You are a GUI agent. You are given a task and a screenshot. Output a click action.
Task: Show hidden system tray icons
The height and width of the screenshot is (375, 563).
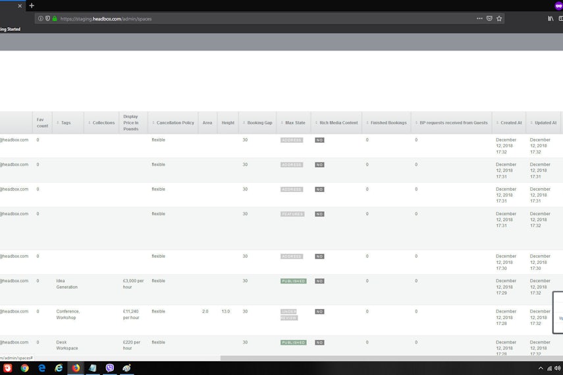coord(541,368)
